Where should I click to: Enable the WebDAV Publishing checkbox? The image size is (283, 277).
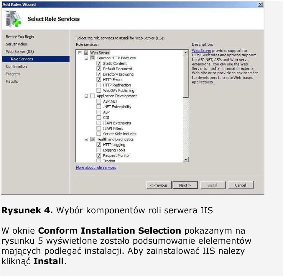tap(99, 90)
